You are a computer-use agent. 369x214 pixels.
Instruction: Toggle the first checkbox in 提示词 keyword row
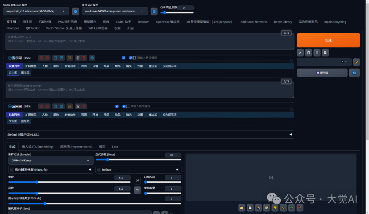[124, 58]
